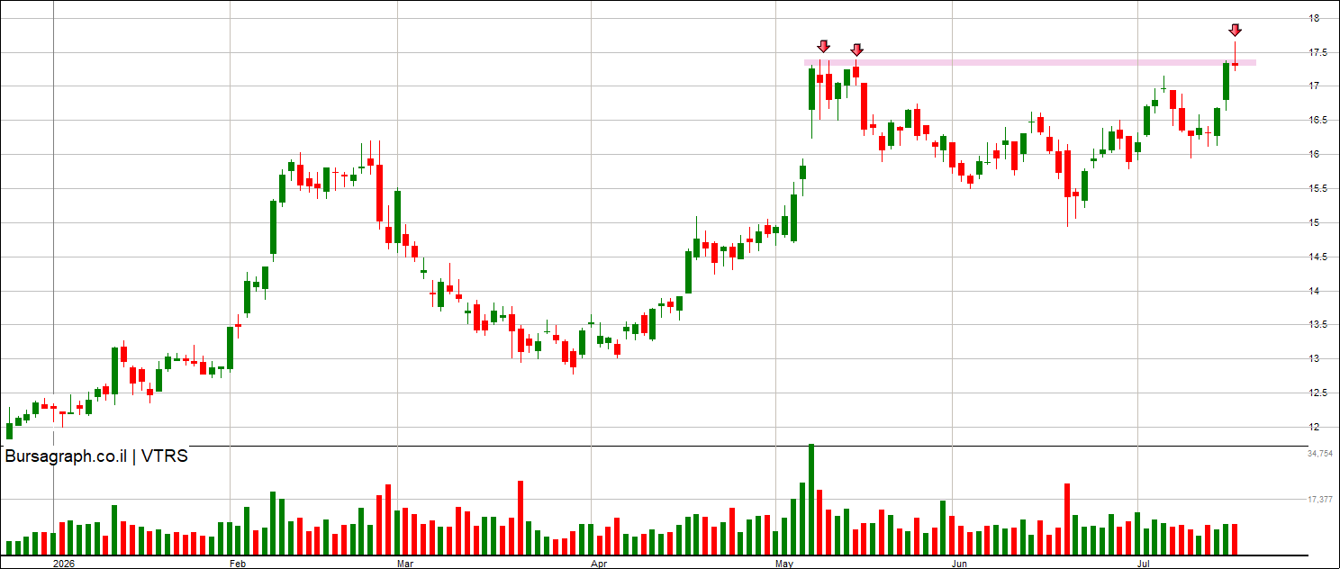Click the 17,377 volume scale label
This screenshot has width=1340, height=569.
1319,499
